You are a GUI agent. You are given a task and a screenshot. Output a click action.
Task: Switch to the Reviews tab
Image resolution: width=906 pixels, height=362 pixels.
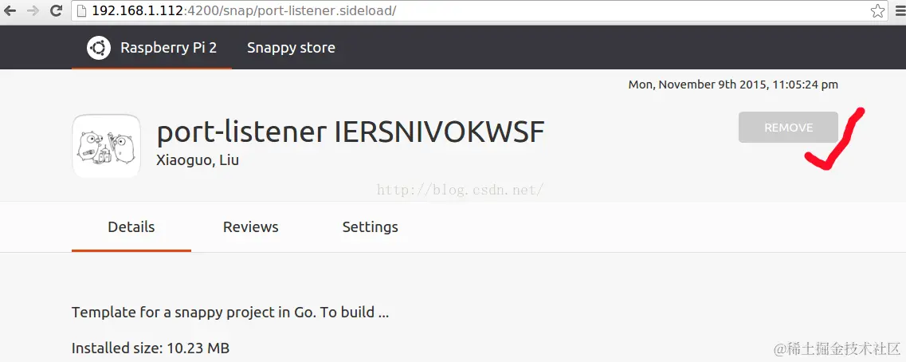(251, 226)
